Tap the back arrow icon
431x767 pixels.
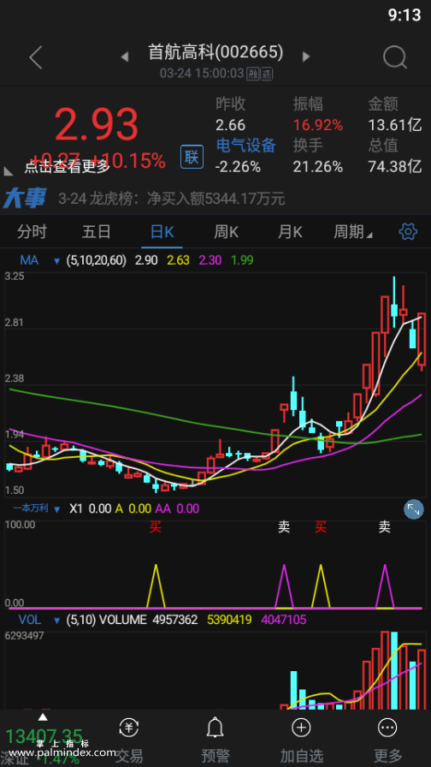coord(36,57)
